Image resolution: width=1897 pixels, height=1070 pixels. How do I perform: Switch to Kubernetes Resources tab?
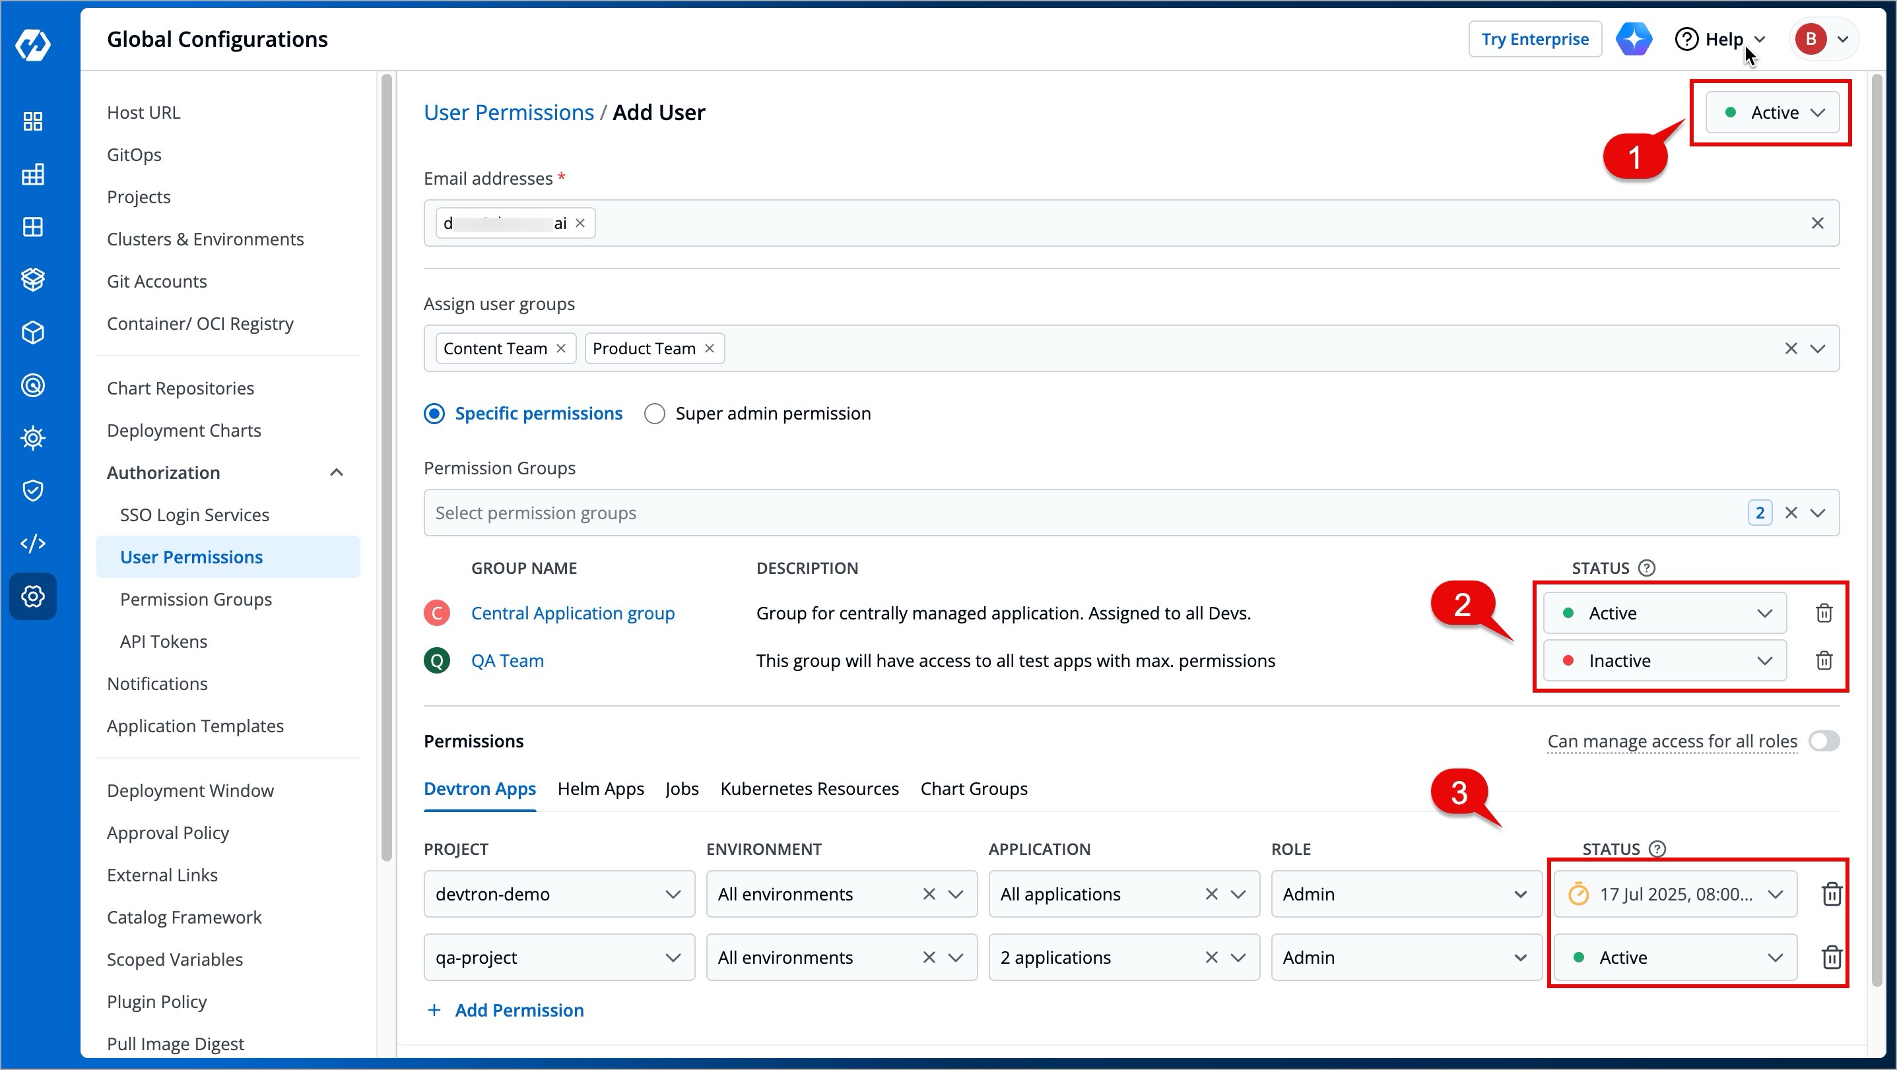(x=809, y=789)
